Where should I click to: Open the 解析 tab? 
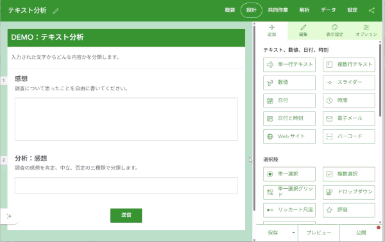coord(304,10)
